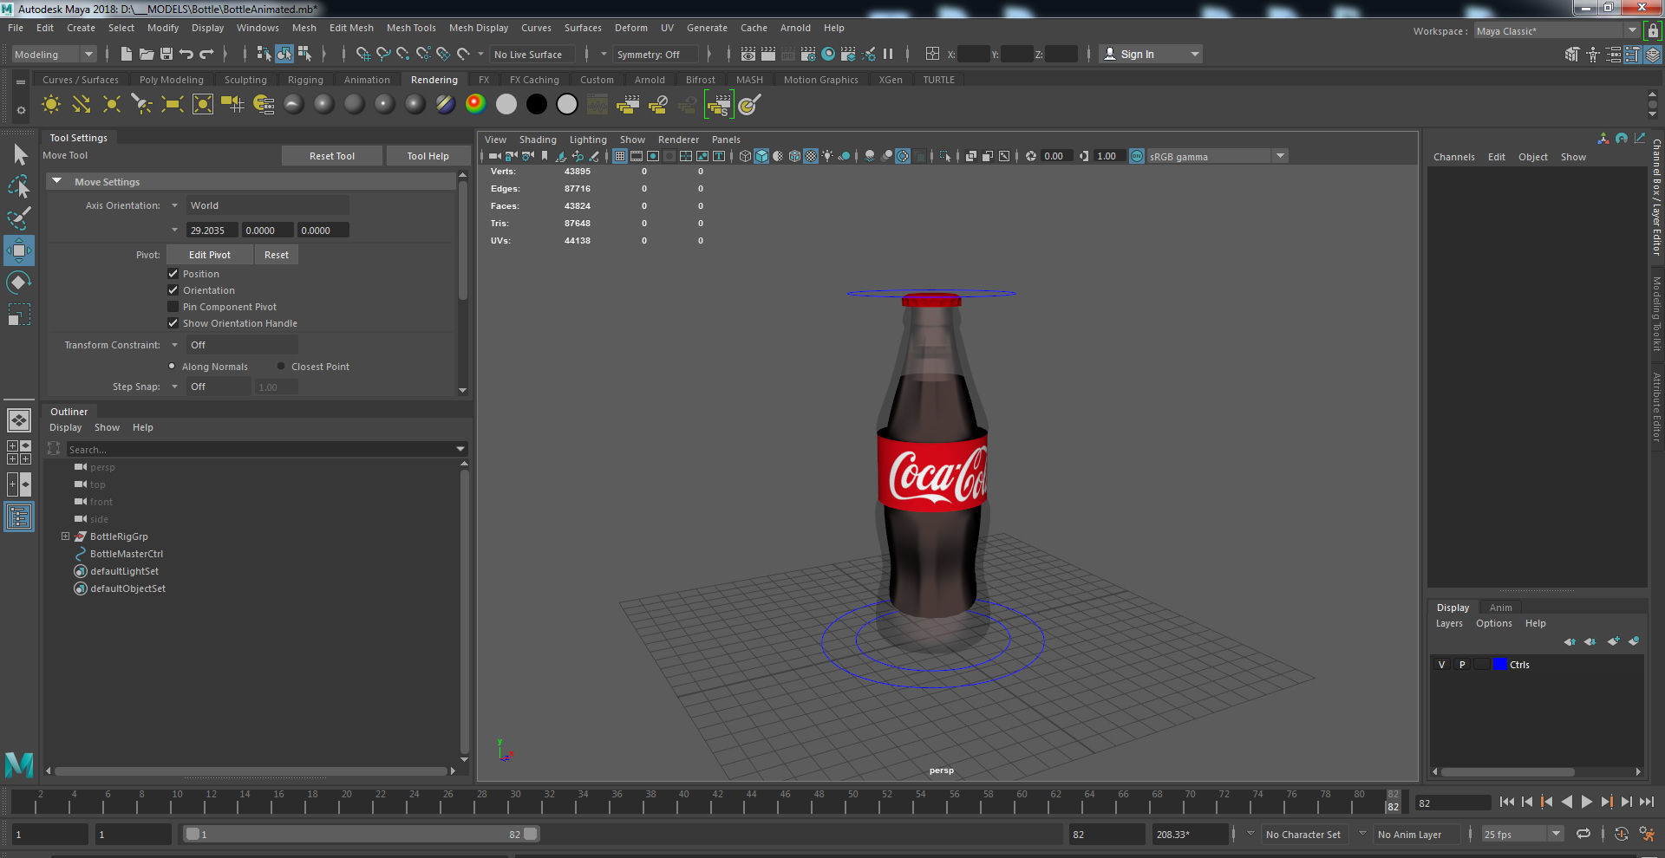
Task: Click the Open Render View clapperboard icon
Action: 748,54
